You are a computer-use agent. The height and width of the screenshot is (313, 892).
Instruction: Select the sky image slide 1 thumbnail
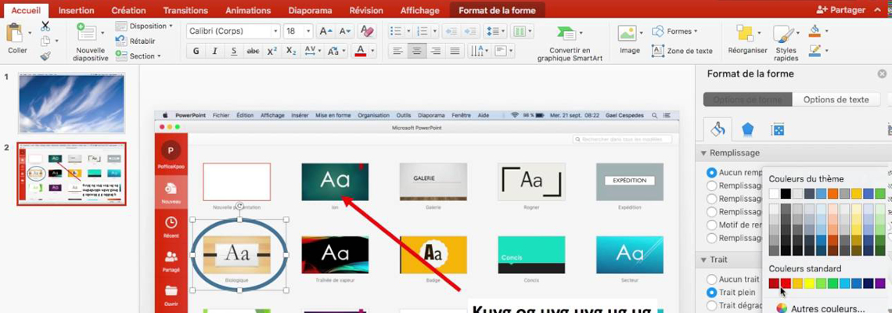pyautogui.click(x=71, y=103)
